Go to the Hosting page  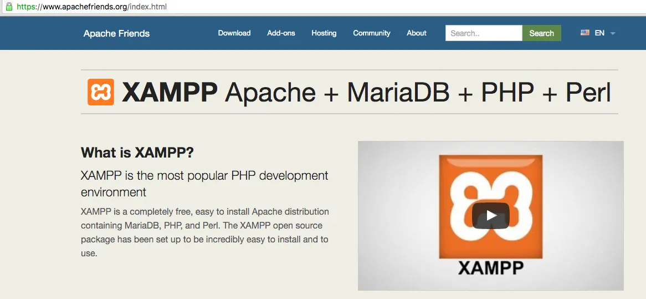click(324, 33)
